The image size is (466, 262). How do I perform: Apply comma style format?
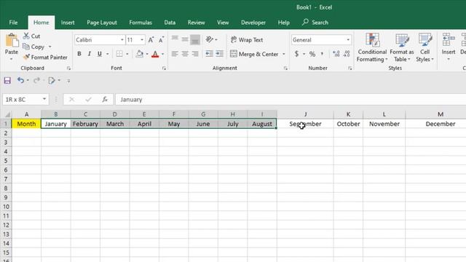click(x=322, y=54)
